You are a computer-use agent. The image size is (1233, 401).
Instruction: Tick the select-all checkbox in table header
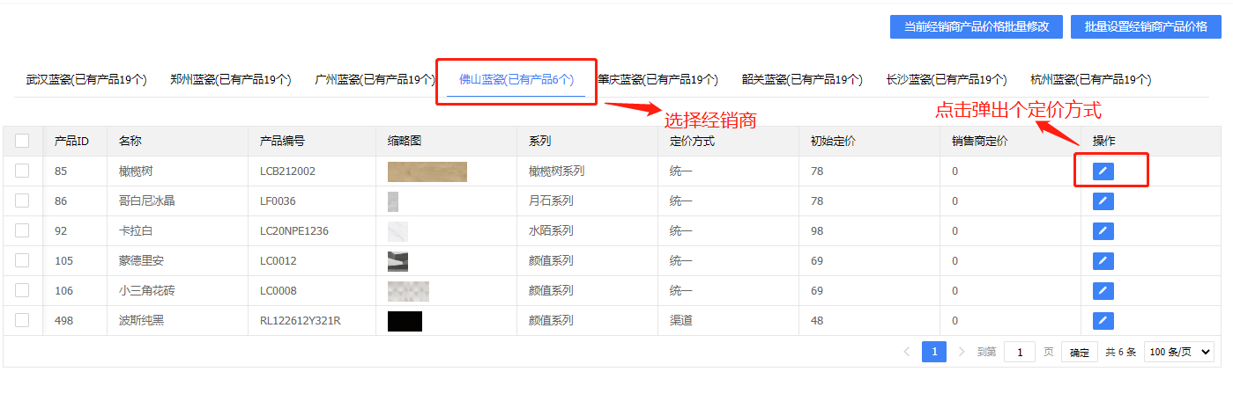point(23,141)
